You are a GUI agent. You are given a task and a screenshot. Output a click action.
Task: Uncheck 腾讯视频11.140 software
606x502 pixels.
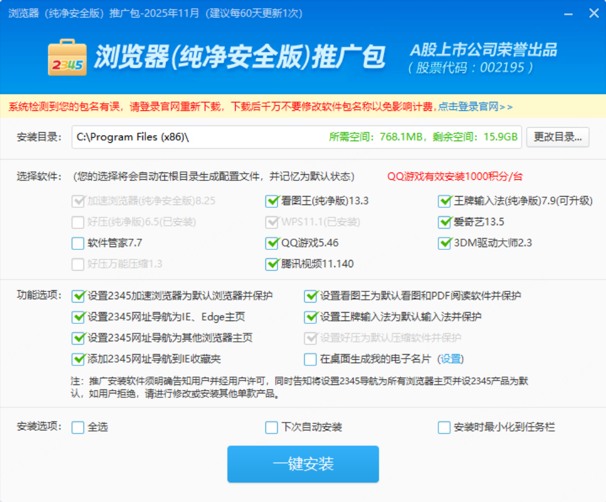272,264
